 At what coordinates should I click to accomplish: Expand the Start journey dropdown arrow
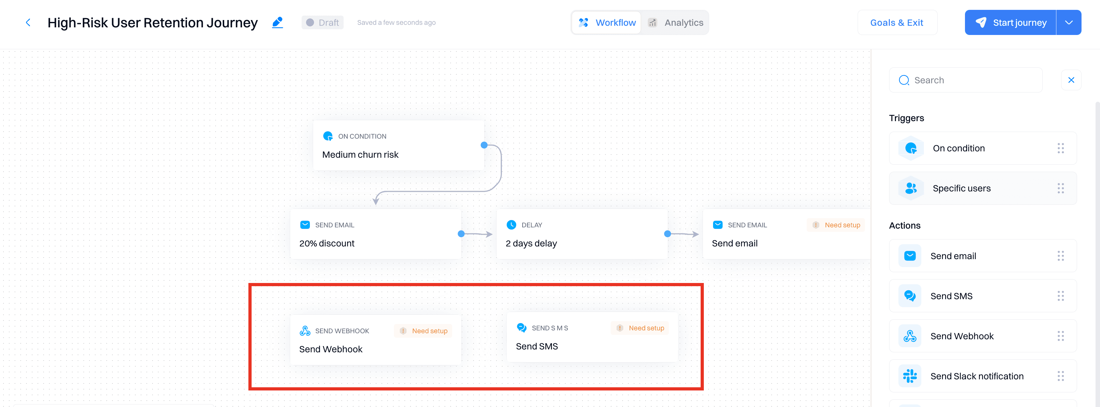click(1068, 23)
